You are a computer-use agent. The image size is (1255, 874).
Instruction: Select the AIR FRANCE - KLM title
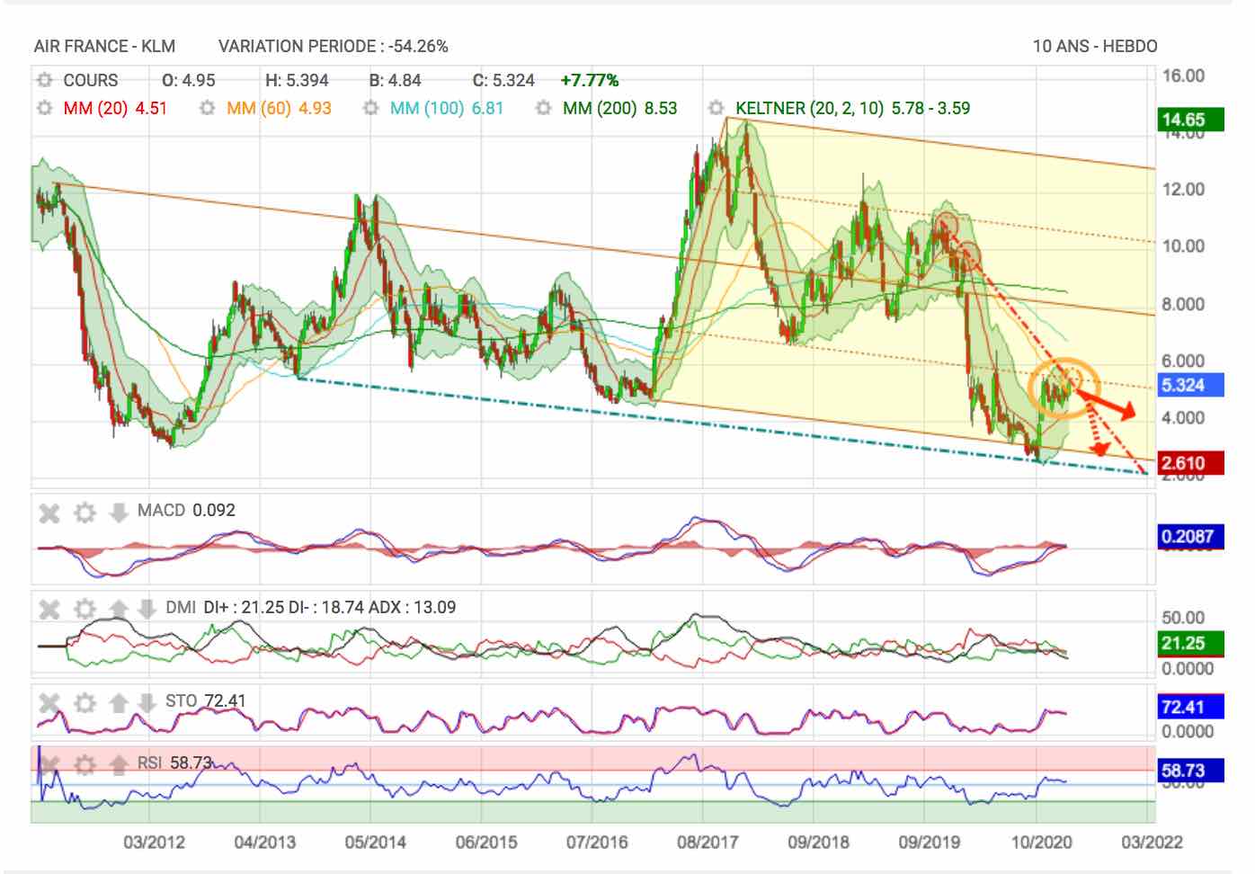coord(104,46)
